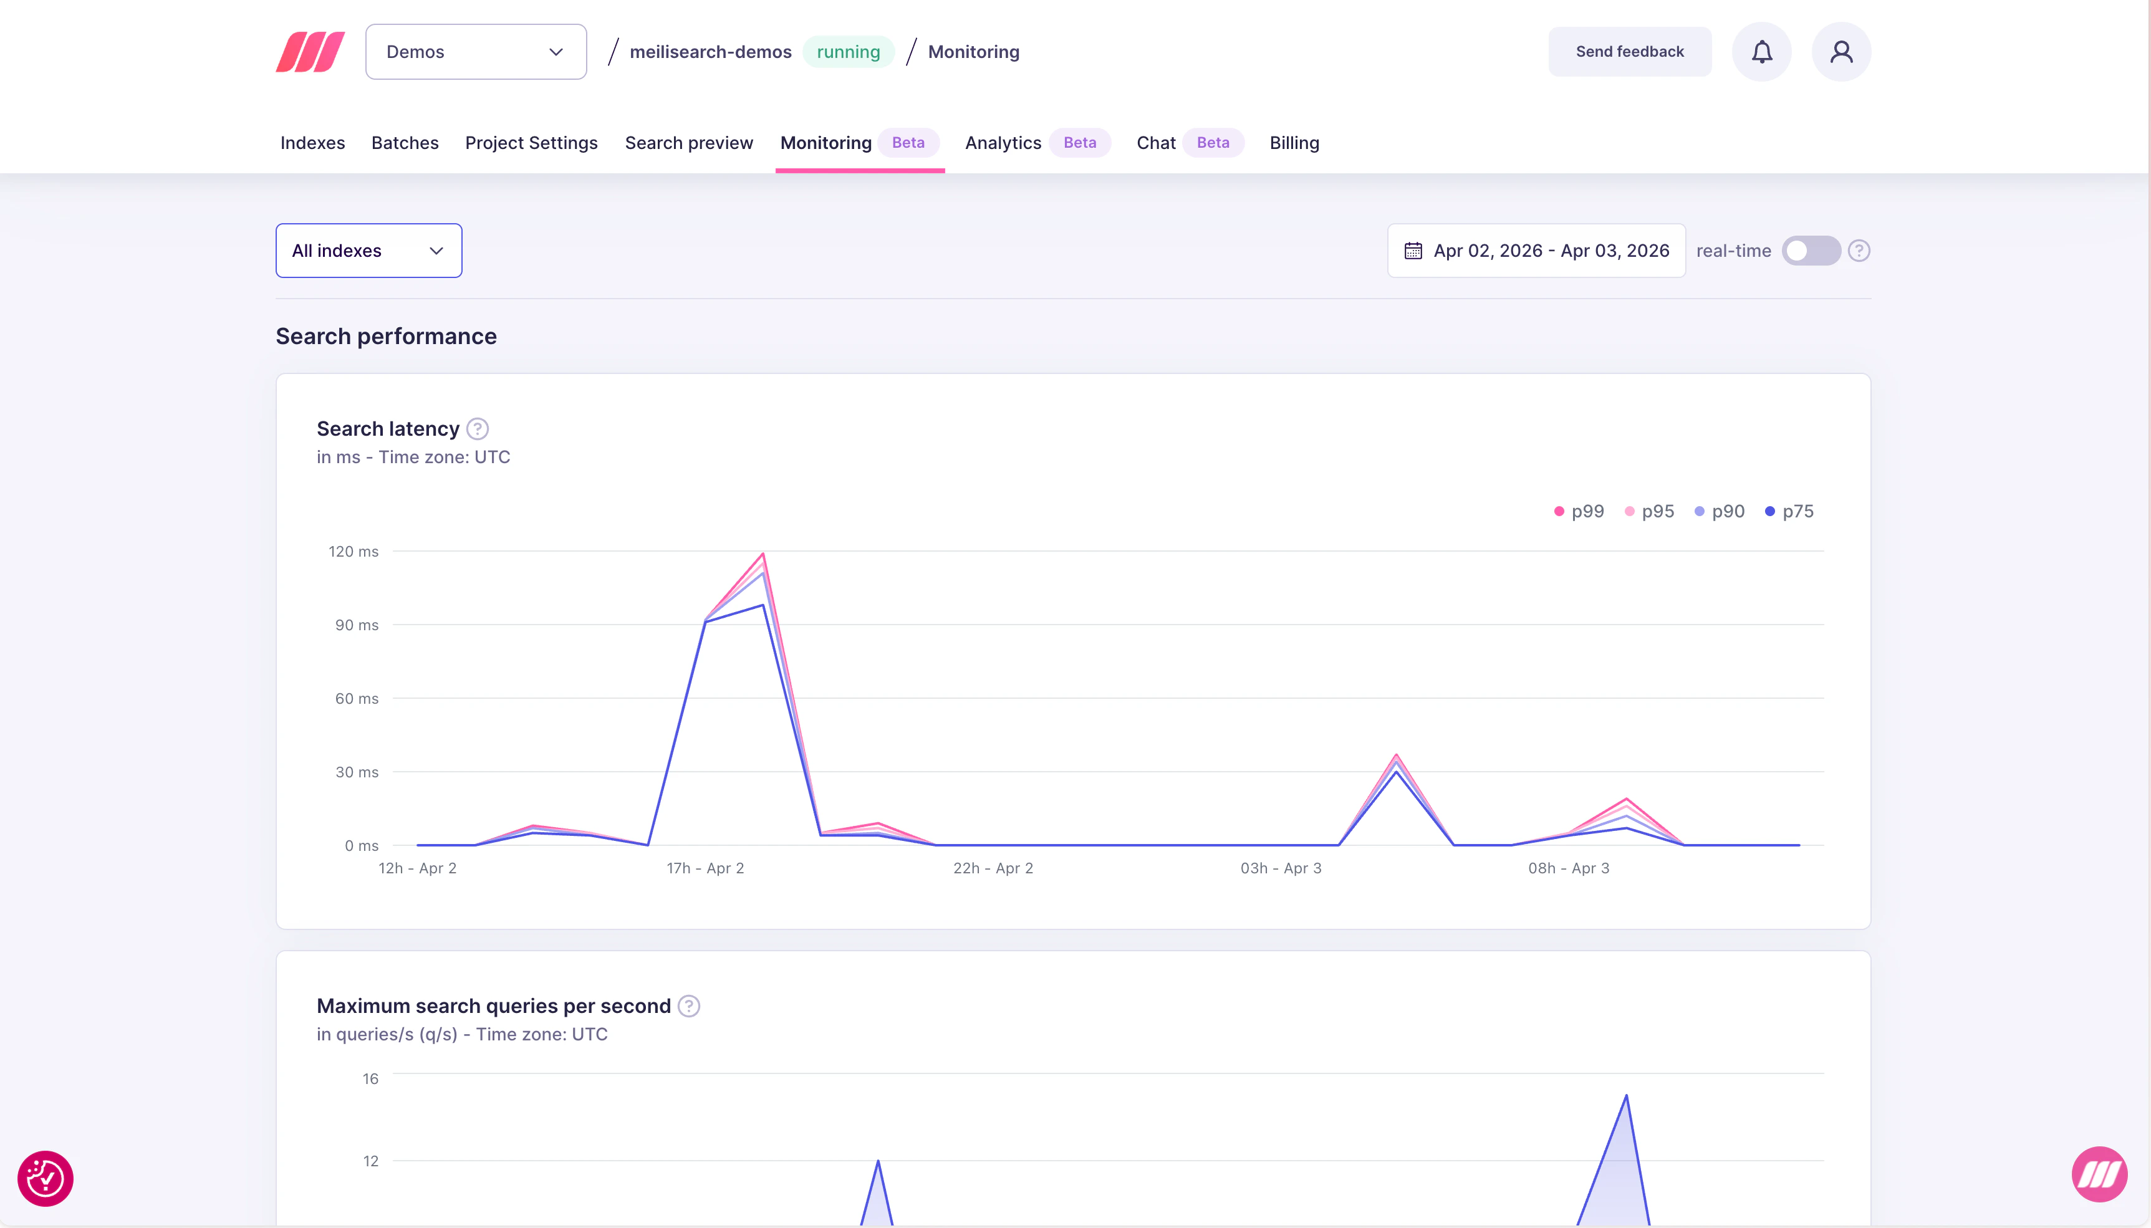Open the user account menu icon

point(1841,52)
